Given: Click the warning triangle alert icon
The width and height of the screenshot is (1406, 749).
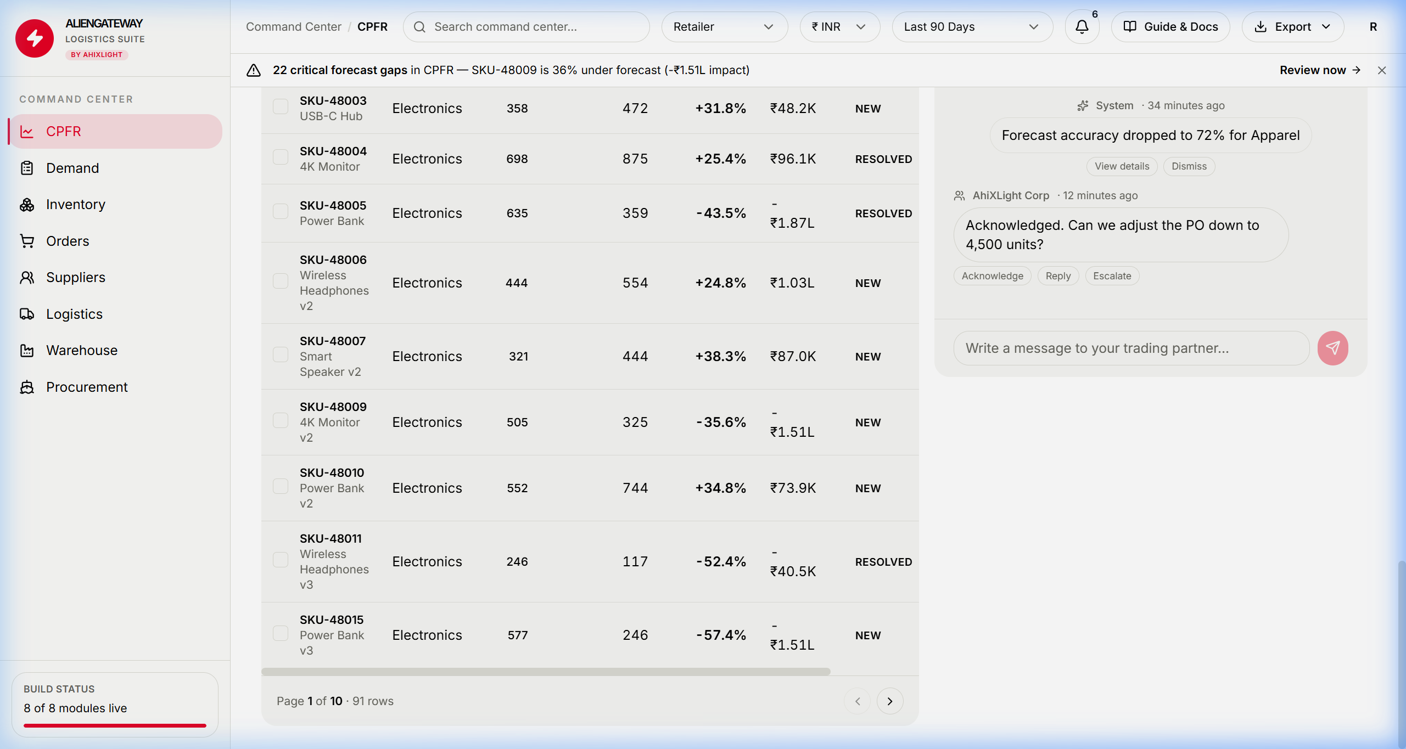Looking at the screenshot, I should coord(254,70).
